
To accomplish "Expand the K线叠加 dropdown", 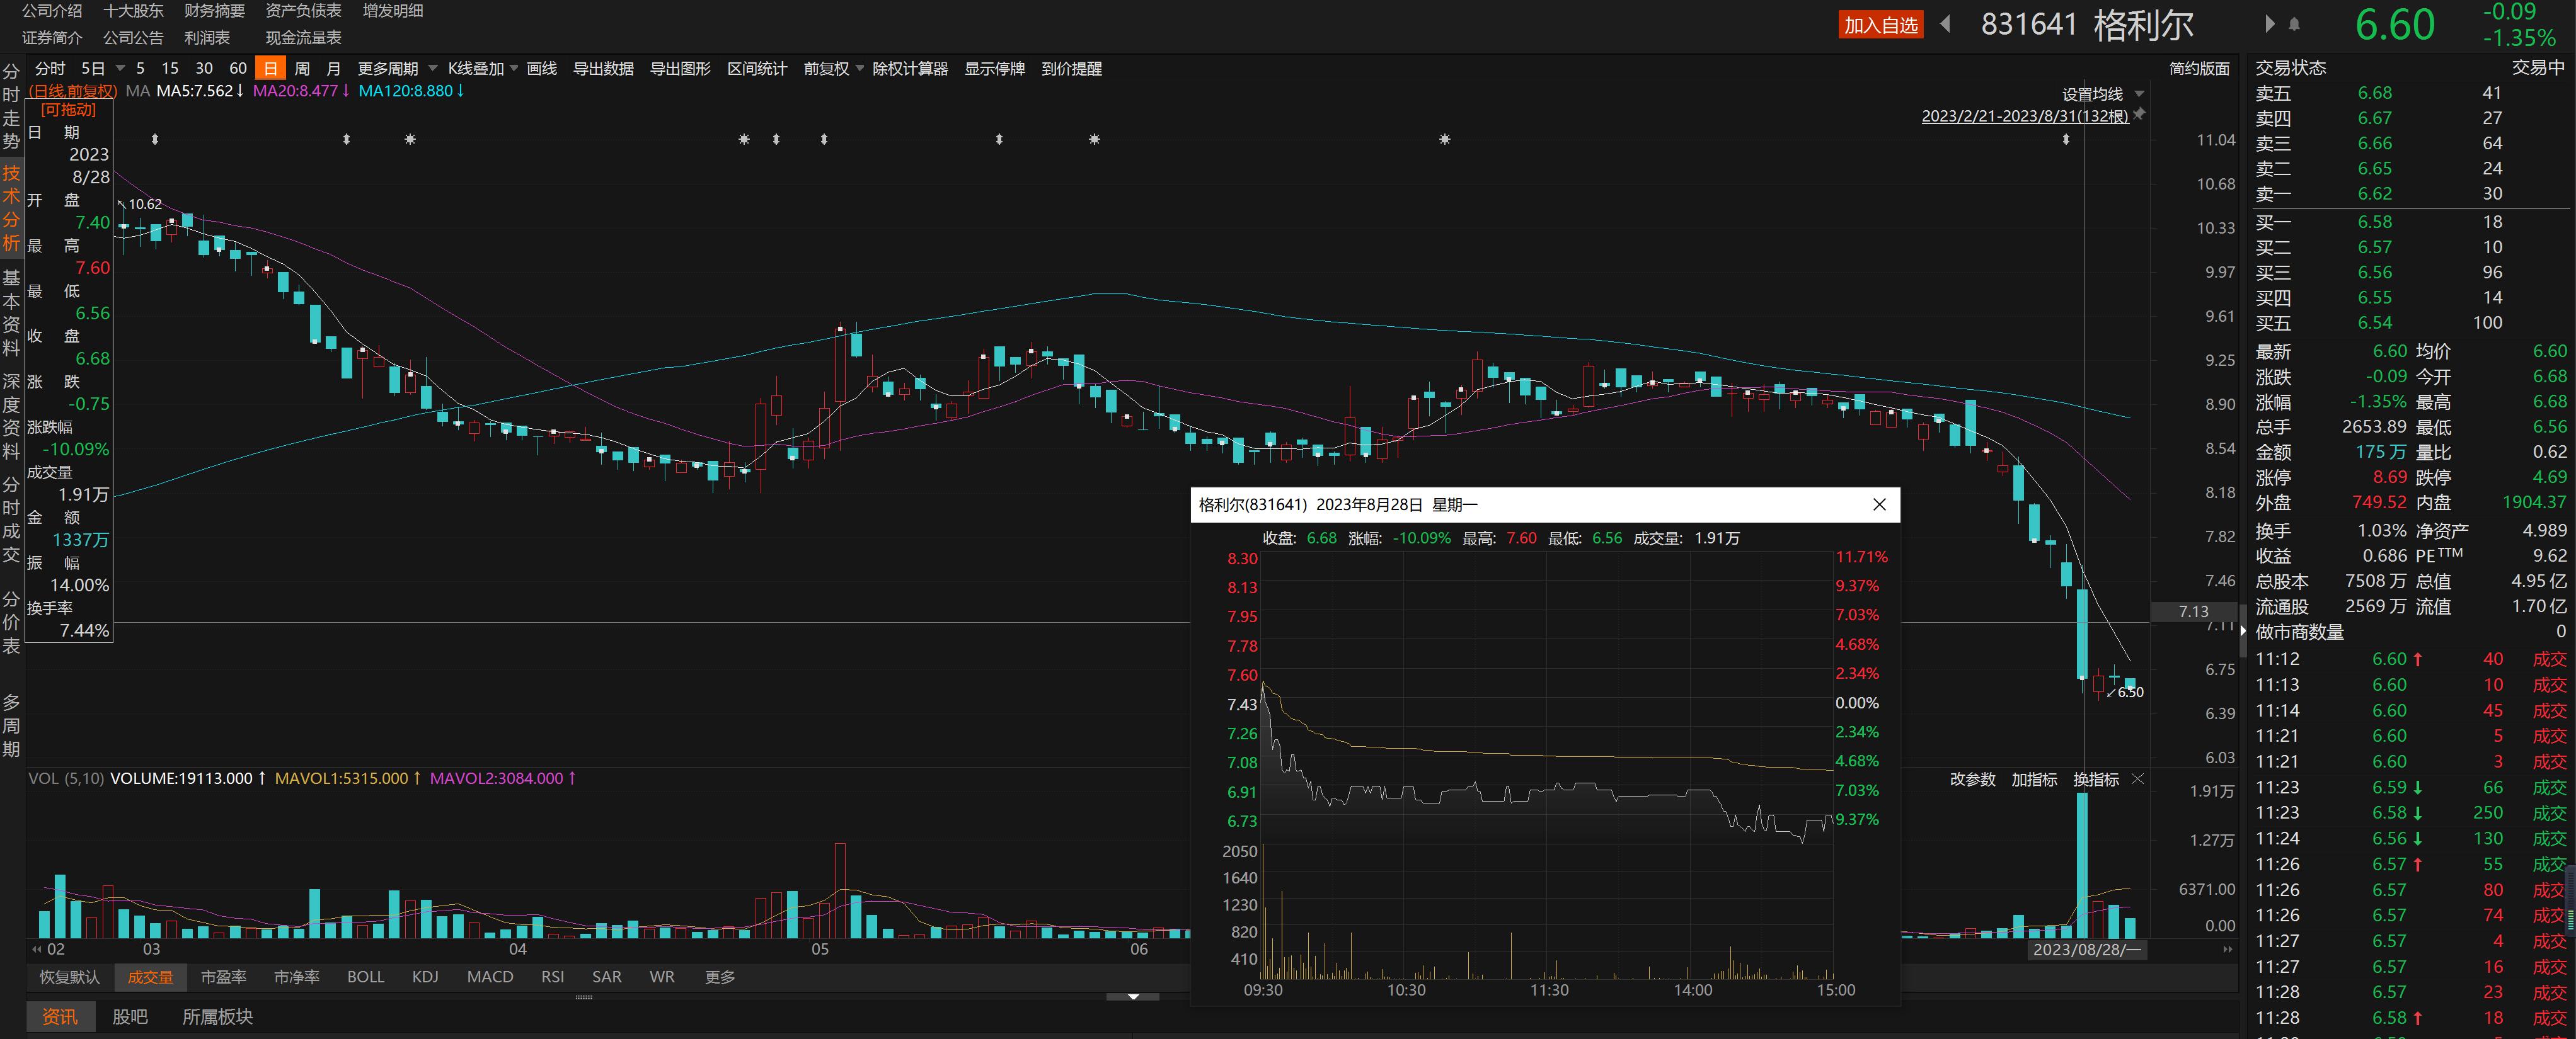I will tap(514, 68).
